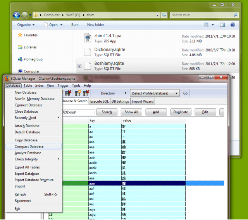Click the search magnifier icon in Explorer
This screenshot has width=248, height=220.
click(x=235, y=15)
